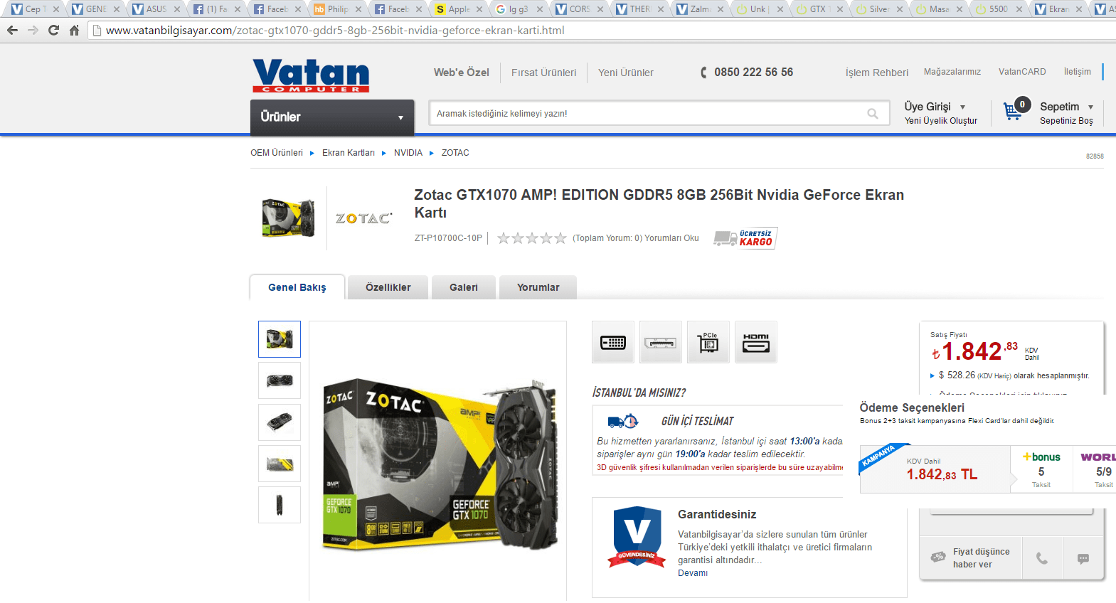Open the Fırsat Ürünleri link

544,73
